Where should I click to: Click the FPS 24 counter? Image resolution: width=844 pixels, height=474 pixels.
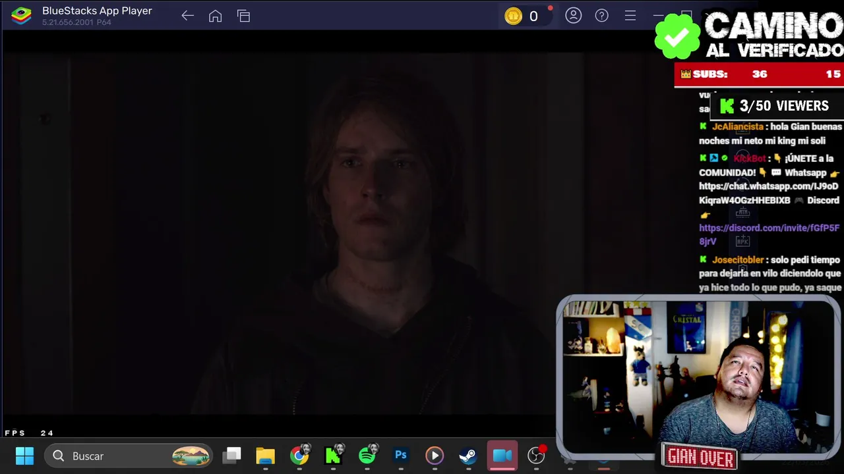(29, 433)
